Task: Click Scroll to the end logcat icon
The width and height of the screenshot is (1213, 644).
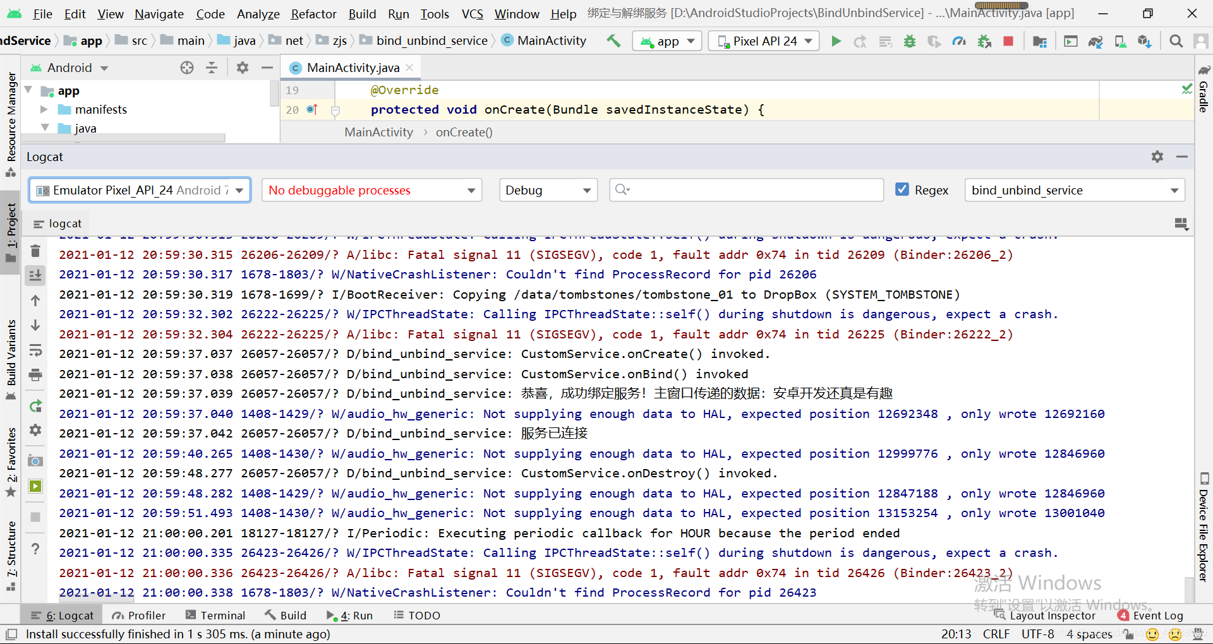Action: coord(35,275)
